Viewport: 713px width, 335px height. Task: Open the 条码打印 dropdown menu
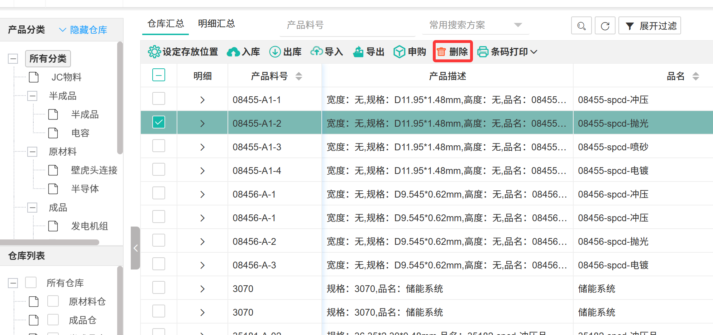tap(507, 52)
